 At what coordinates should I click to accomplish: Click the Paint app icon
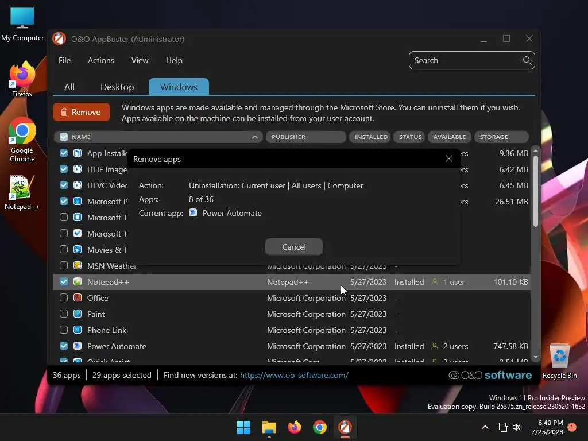(78, 314)
